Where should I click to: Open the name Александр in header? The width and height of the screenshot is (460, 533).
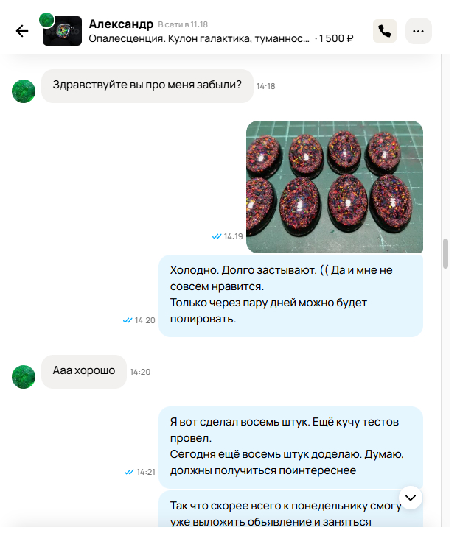[121, 24]
